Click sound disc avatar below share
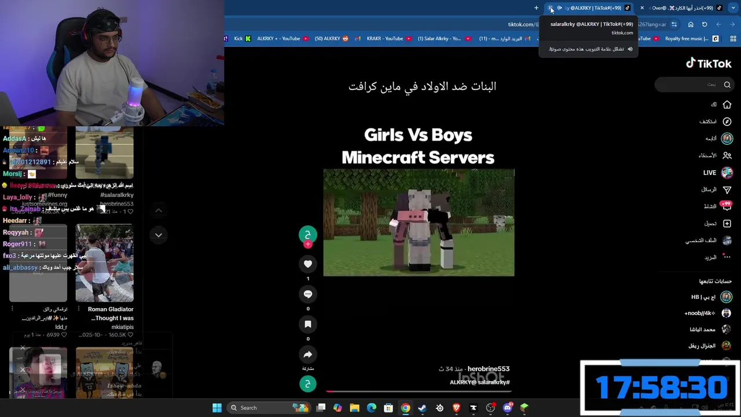The image size is (741, 417). 308,383
